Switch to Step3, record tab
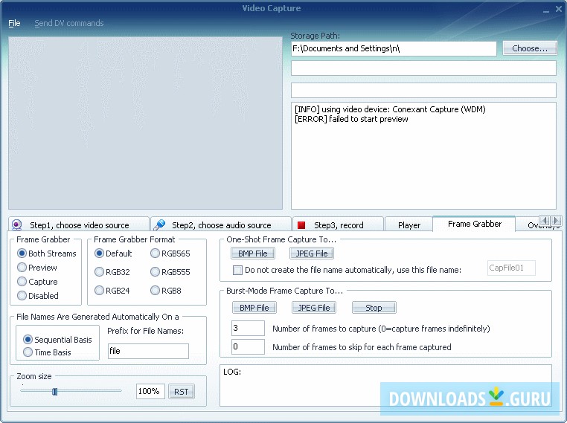 point(338,225)
